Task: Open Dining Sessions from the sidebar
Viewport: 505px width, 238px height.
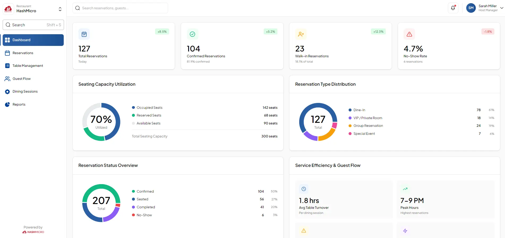Action: (25, 92)
